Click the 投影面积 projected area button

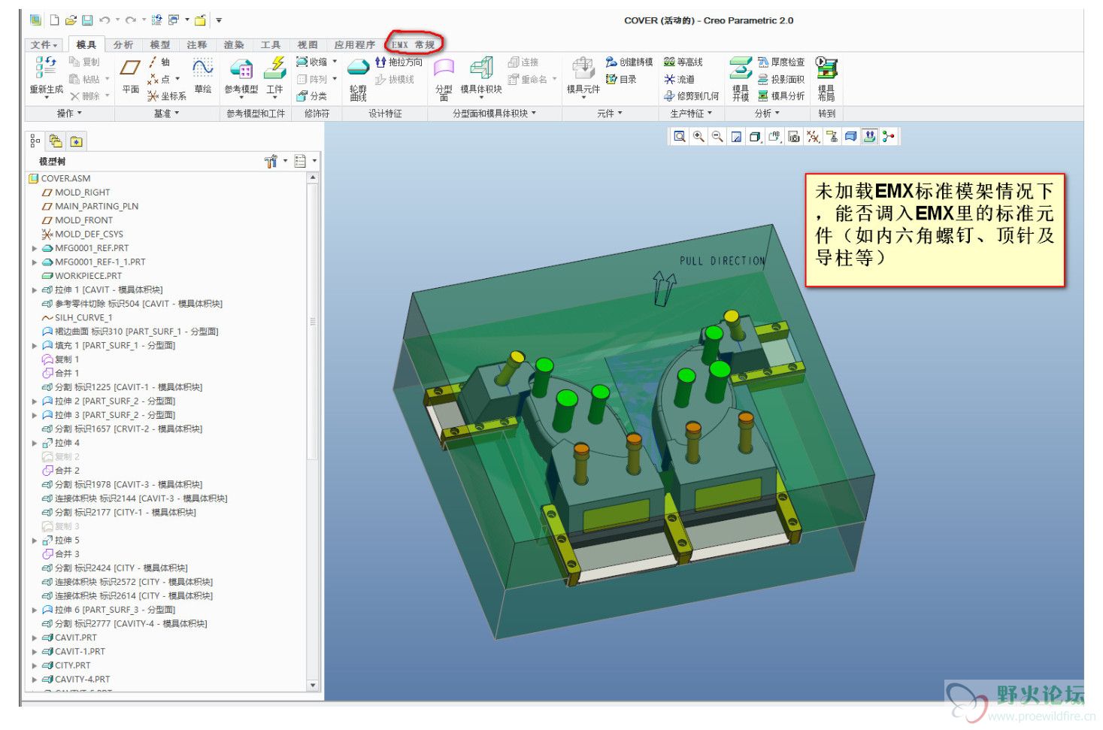781,79
